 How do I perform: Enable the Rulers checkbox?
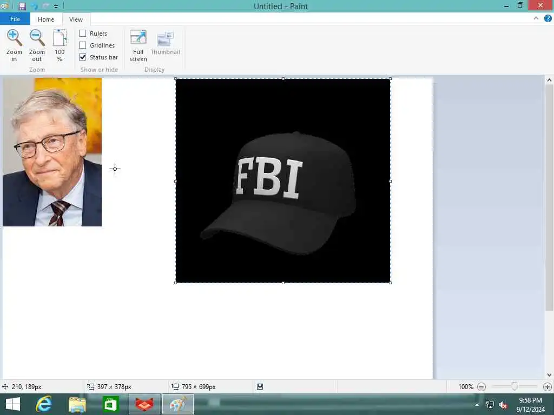pos(82,33)
